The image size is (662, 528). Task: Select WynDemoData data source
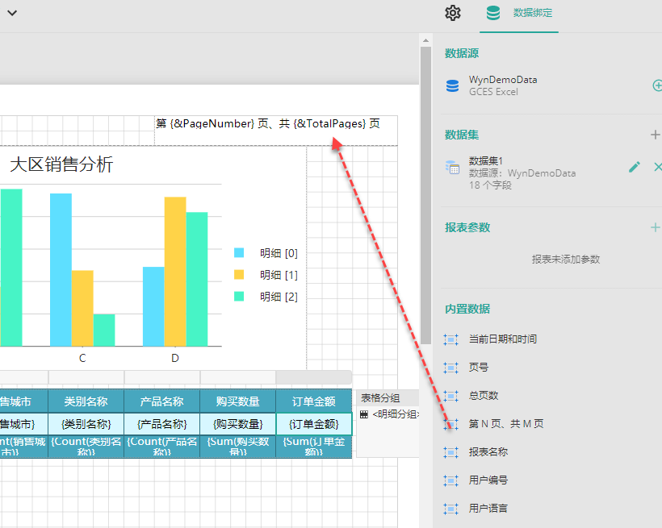[502, 81]
